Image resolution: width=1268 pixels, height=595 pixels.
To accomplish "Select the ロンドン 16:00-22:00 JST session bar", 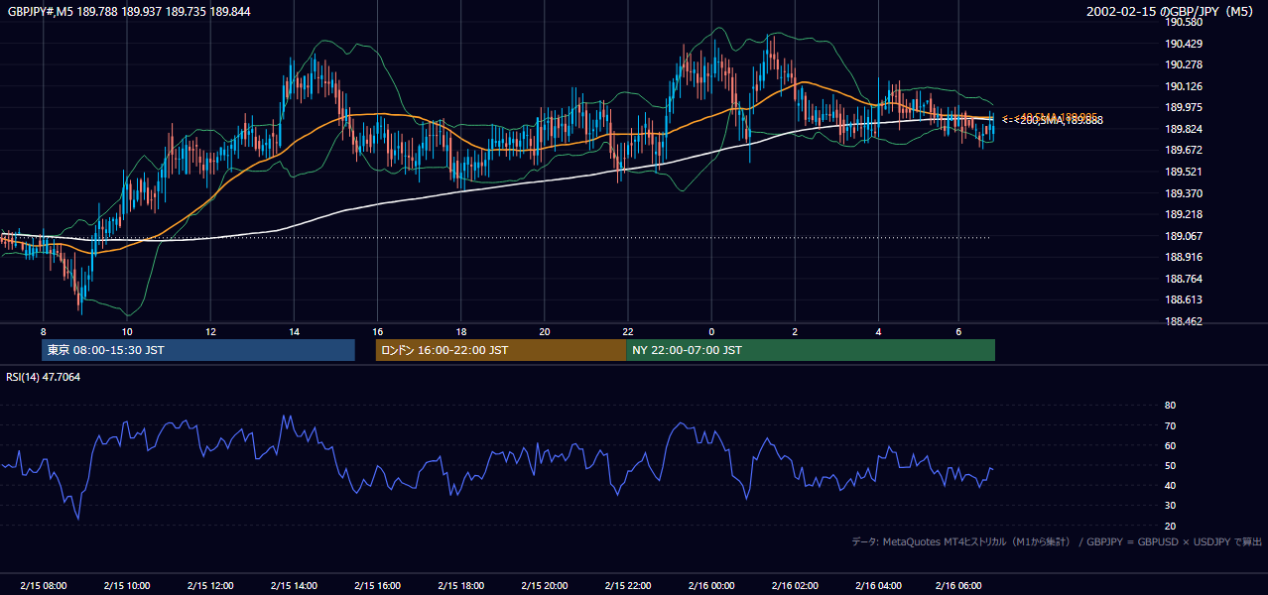I will [501, 350].
